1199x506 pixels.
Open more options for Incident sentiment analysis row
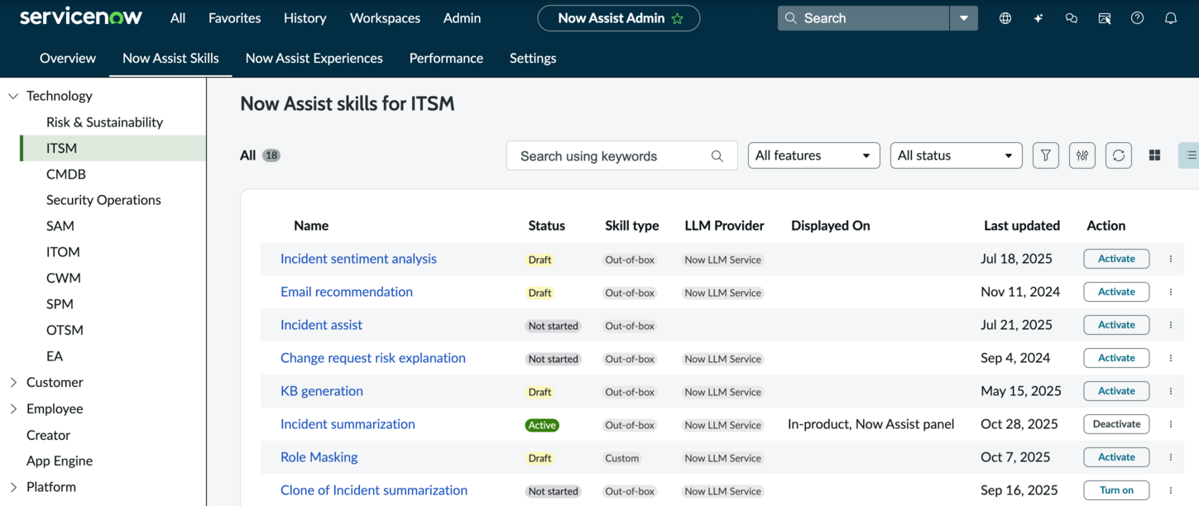tap(1171, 259)
